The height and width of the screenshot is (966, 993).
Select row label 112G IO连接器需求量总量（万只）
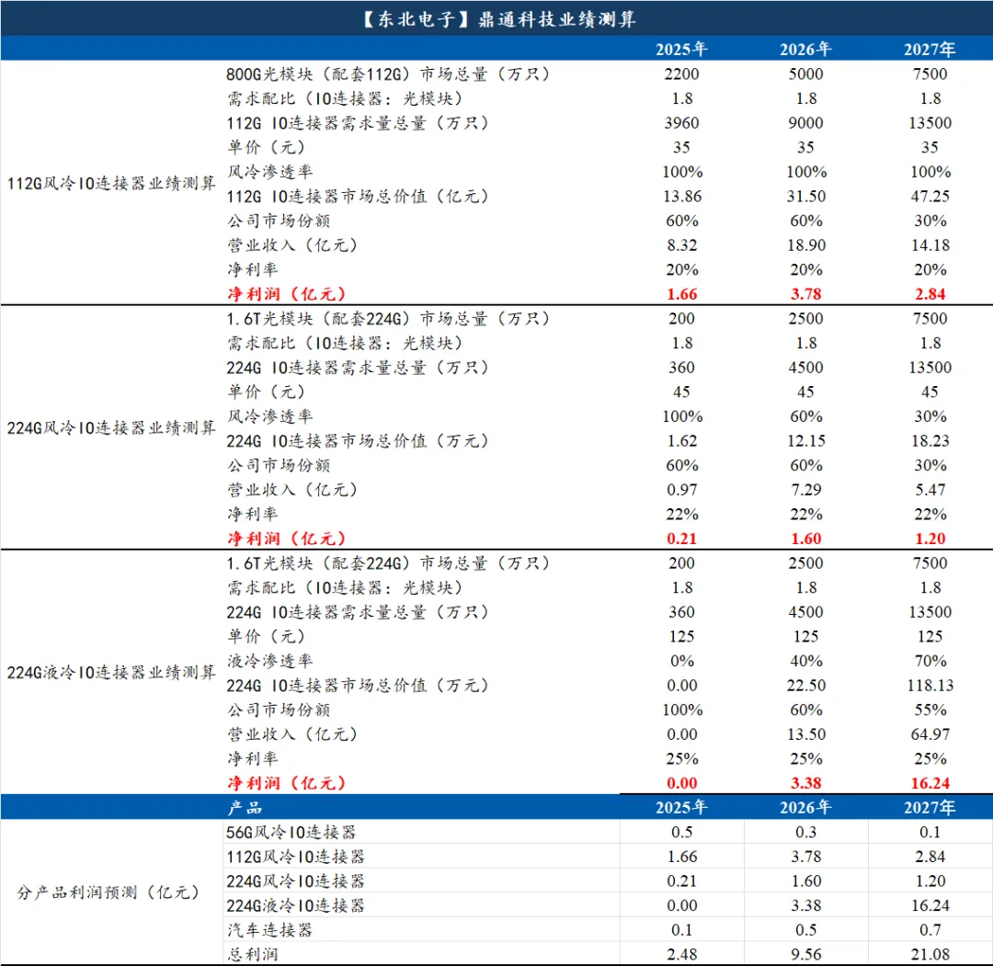point(357,123)
